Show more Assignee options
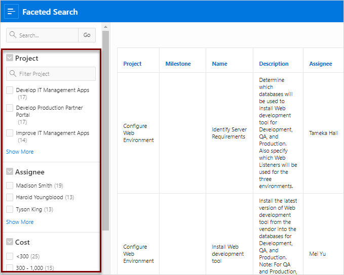 click(20, 222)
